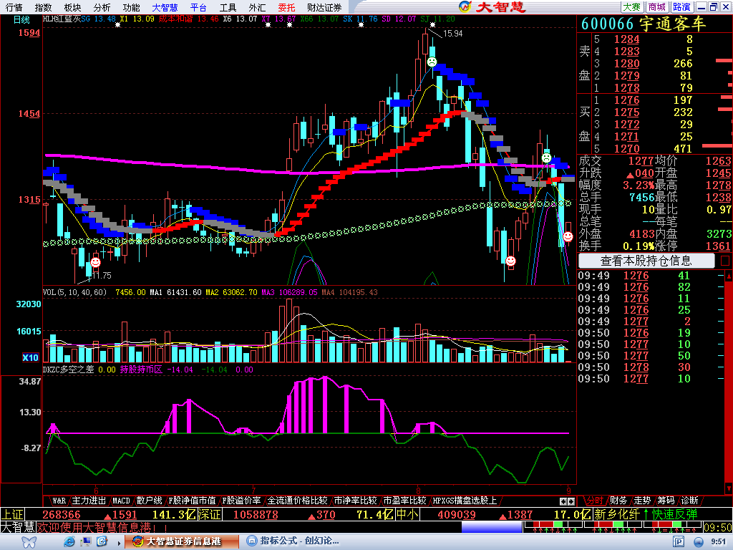The width and height of the screenshot is (733, 550).
Task: Open the 新乡化纤 快速反弹 alert link
Action: (x=646, y=514)
